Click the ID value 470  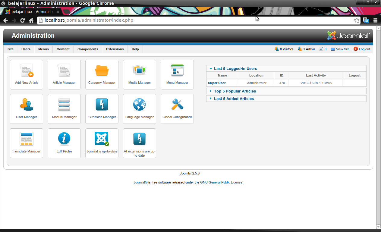[x=282, y=83]
